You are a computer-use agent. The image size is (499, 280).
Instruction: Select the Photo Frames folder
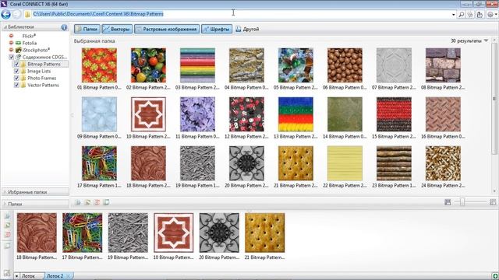coord(41,78)
